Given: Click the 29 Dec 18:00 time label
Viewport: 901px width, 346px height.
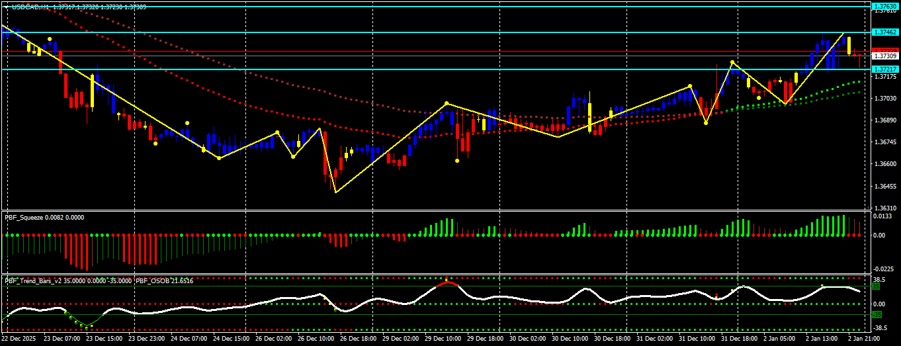Looking at the screenshot, I should click(484, 338).
